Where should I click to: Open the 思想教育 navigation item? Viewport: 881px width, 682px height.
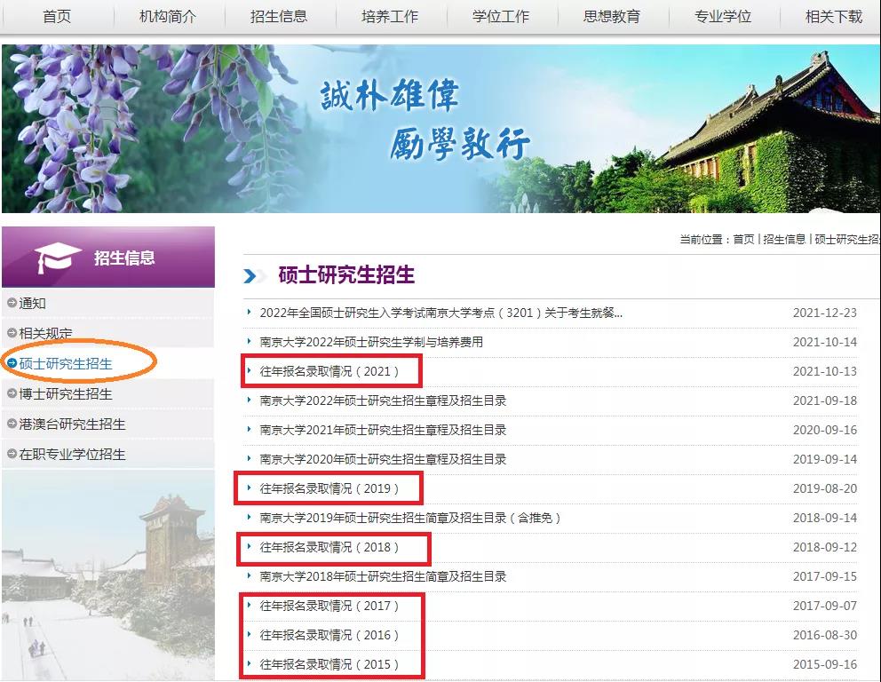click(x=612, y=16)
